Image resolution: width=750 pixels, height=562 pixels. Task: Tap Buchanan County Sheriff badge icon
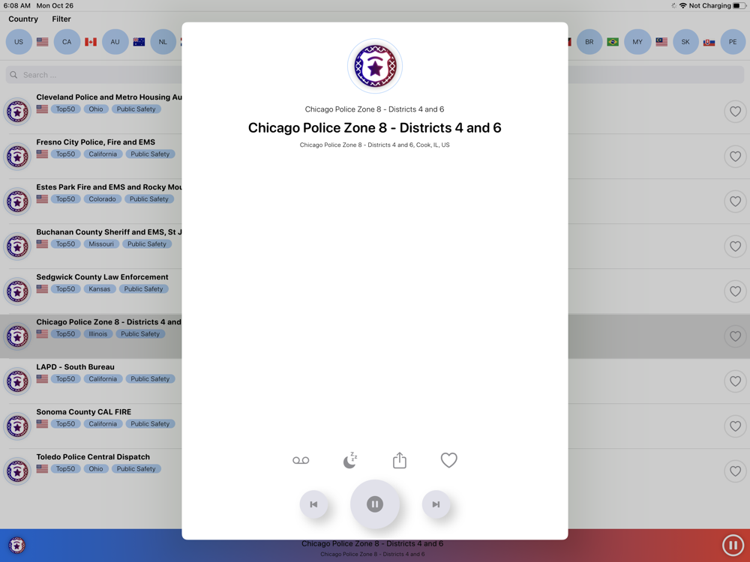(x=17, y=246)
